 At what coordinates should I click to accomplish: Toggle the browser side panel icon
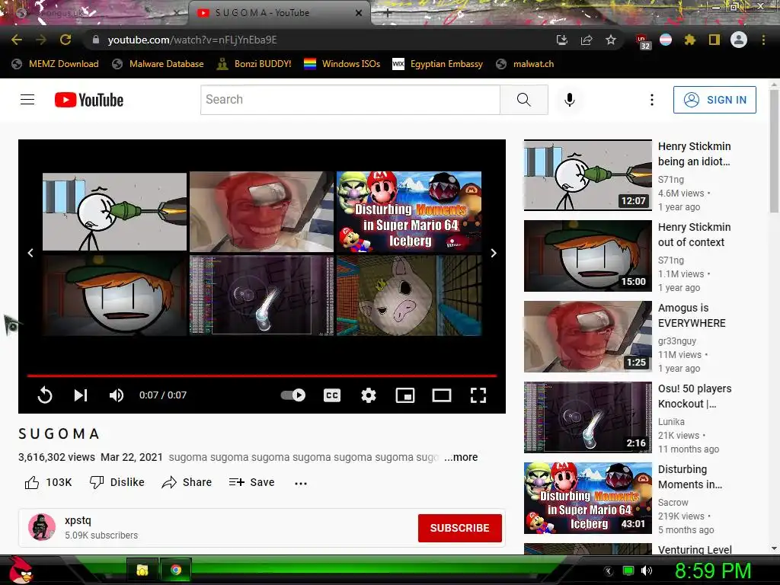714,40
